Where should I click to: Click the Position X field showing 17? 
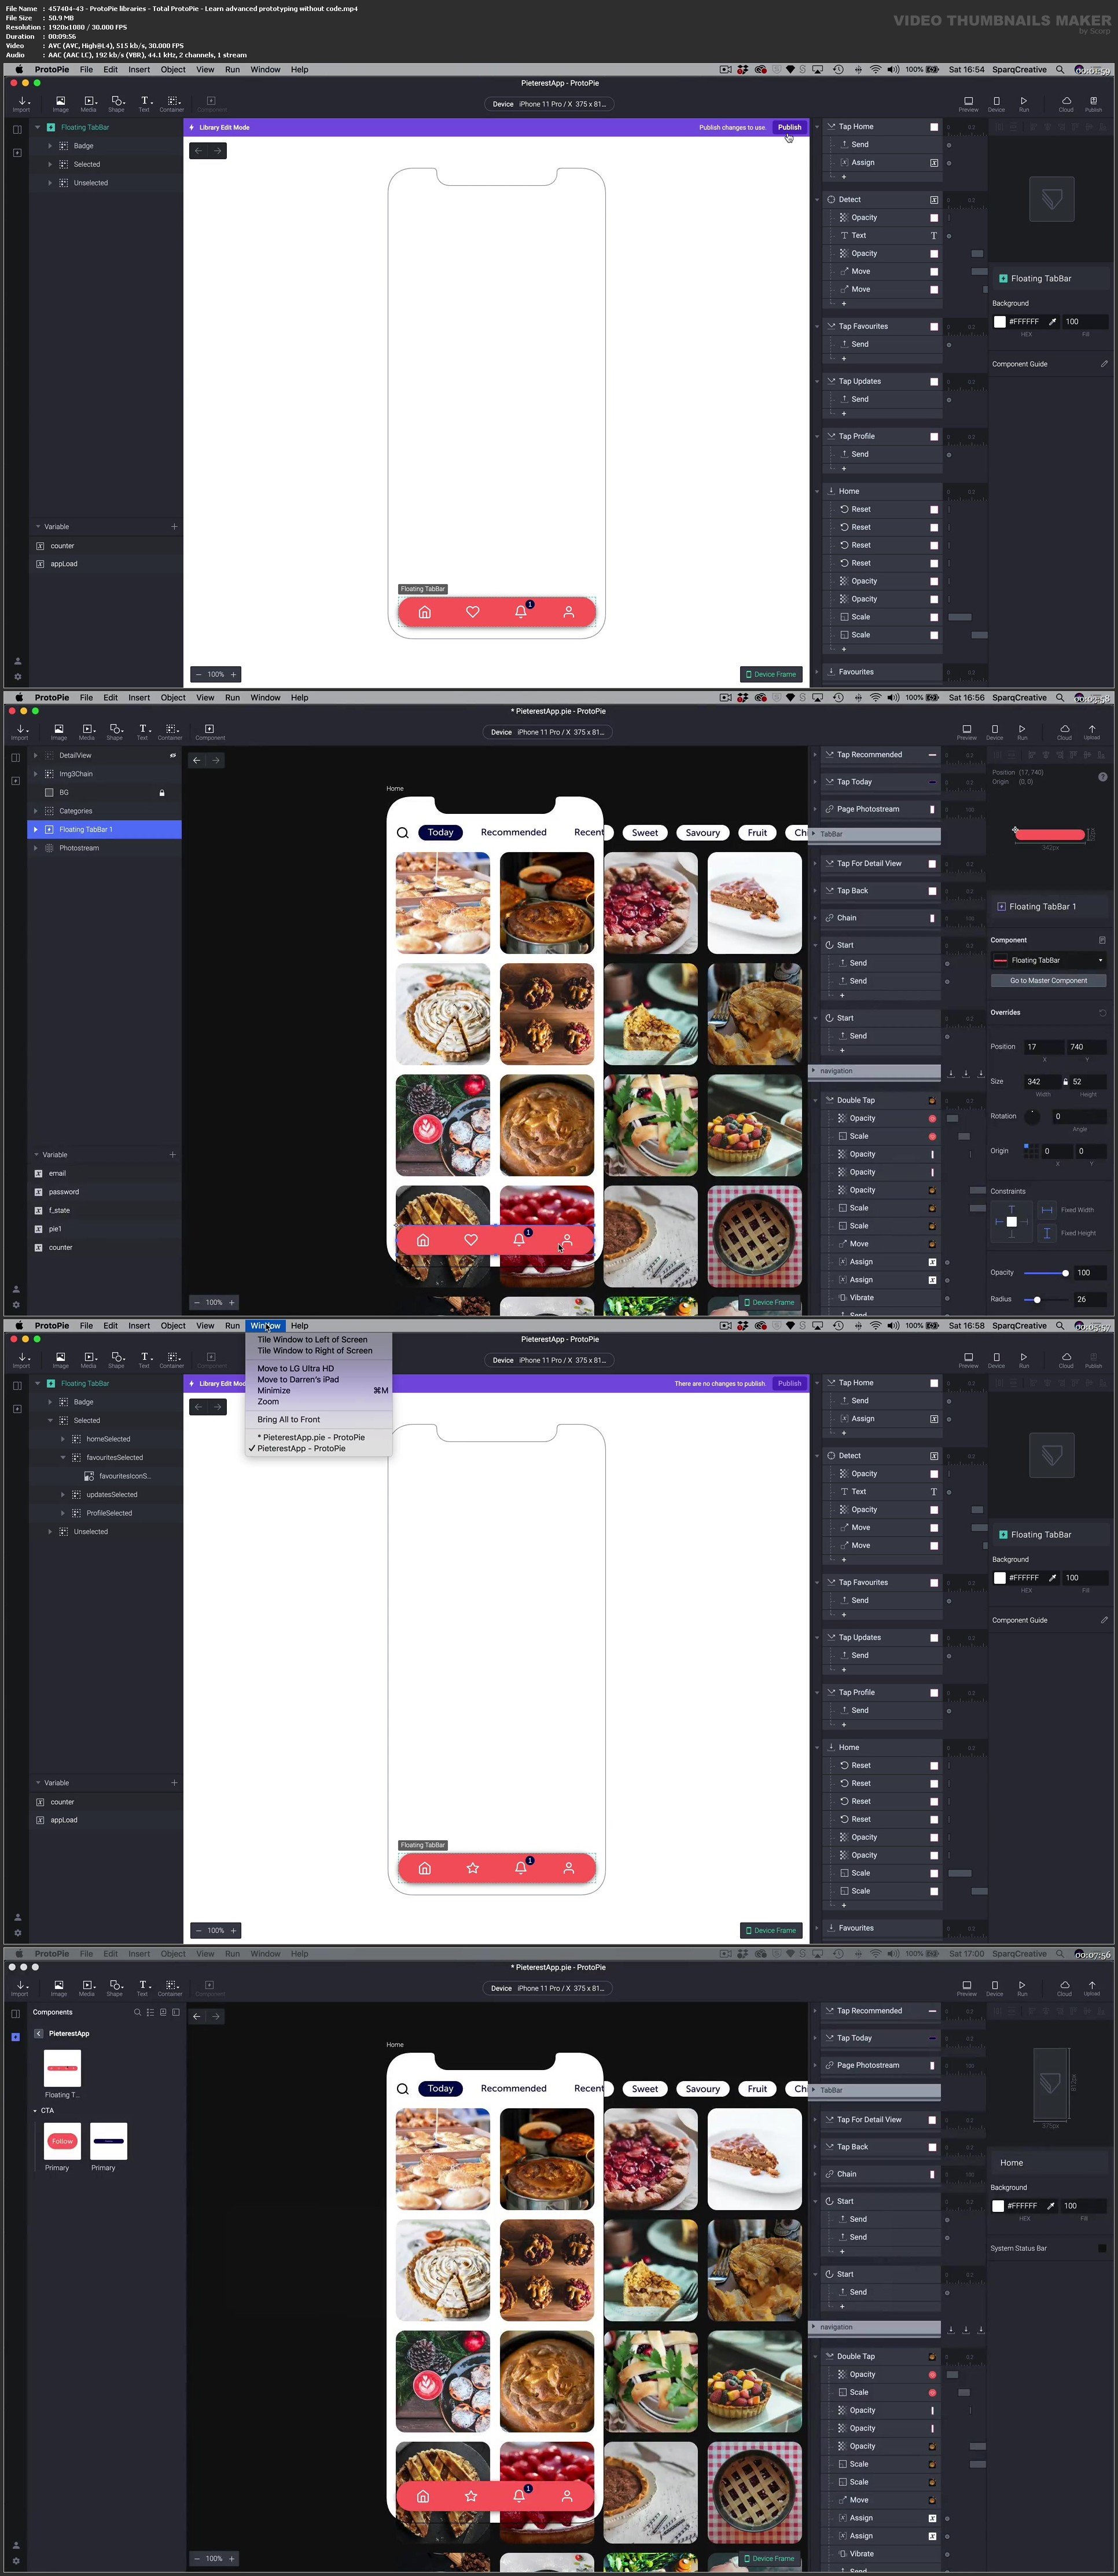[x=1044, y=1047]
